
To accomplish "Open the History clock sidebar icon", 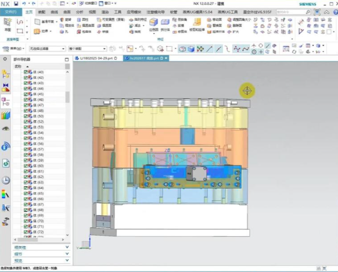I will tap(6, 180).
